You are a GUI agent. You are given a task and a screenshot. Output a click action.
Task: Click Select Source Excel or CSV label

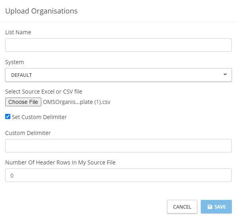point(44,92)
